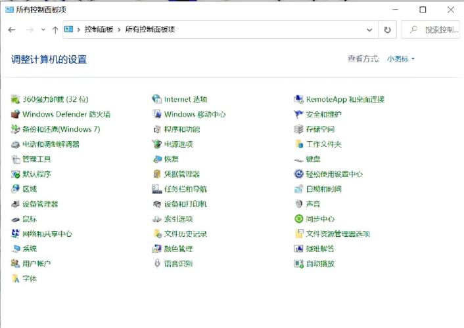Screen dimensions: 464x328
Task: Open the 字体 fonts icon
Action: [x=15, y=279]
